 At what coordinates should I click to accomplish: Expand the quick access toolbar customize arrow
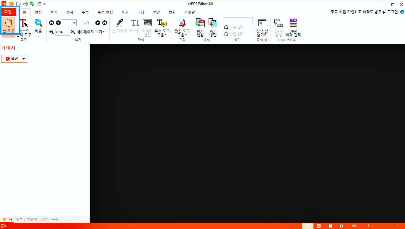[44, 4]
